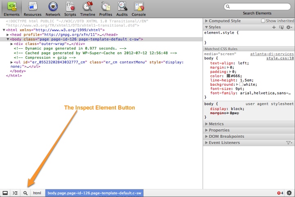
Task: Expand the padding shorthand property triangle
Action: pyautogui.click(x=230, y=72)
